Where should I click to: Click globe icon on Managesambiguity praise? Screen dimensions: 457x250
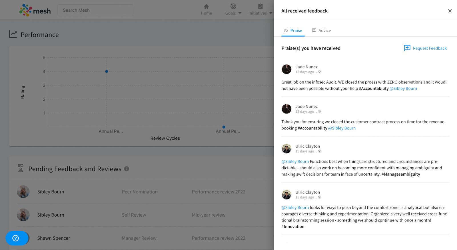pyautogui.click(x=320, y=151)
